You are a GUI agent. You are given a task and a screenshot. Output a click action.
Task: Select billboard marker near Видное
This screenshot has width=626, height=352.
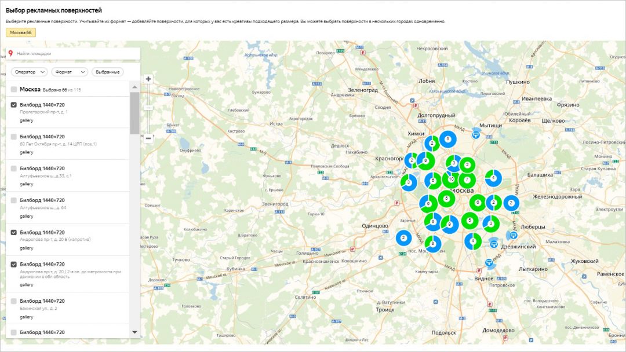(490, 263)
